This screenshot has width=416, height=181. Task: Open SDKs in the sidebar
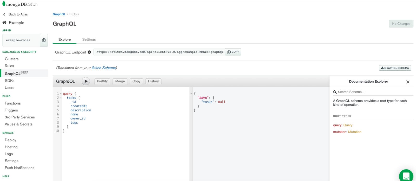(9, 81)
